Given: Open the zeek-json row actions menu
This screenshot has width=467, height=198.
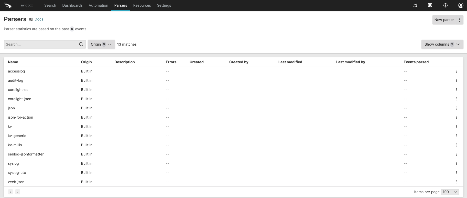Looking at the screenshot, I should pyautogui.click(x=457, y=182).
